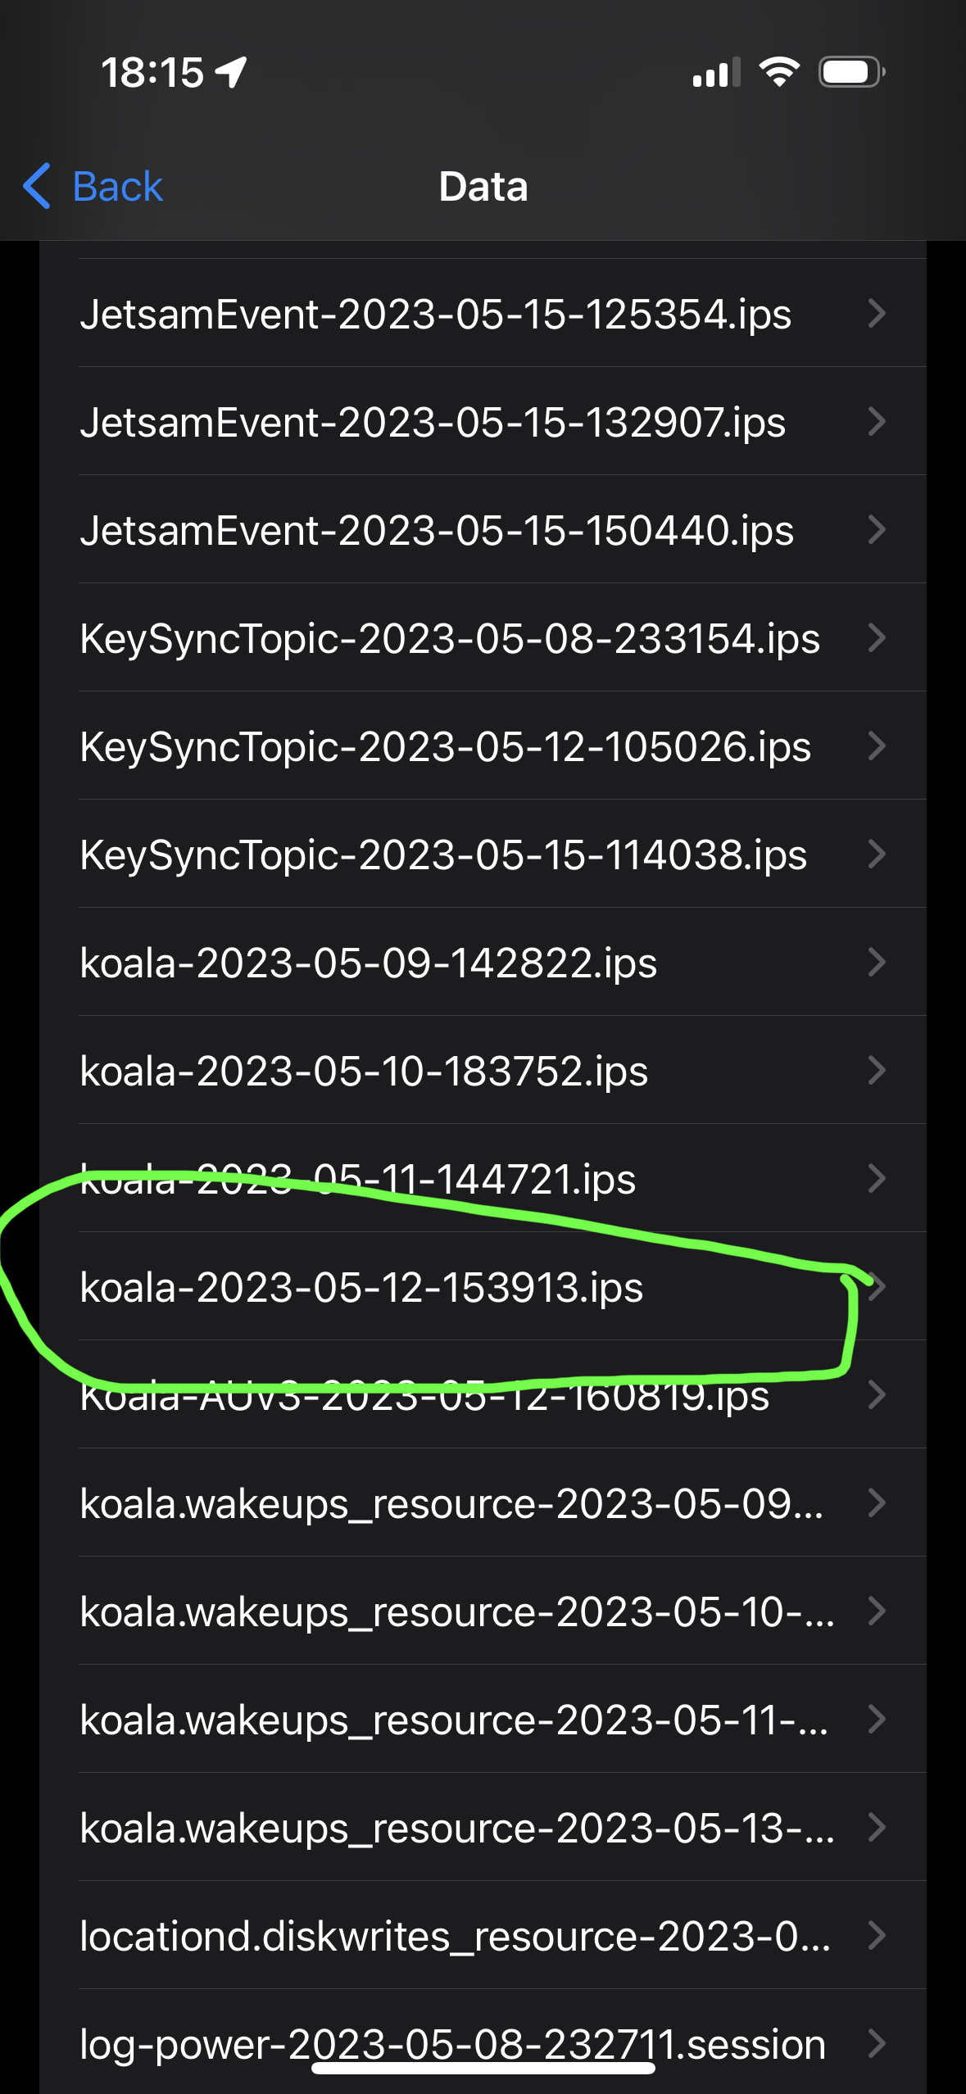Screen dimensions: 966x2094
Task: Tap chevron next to koala-2023-05-10-183752.ips
Action: point(877,1071)
